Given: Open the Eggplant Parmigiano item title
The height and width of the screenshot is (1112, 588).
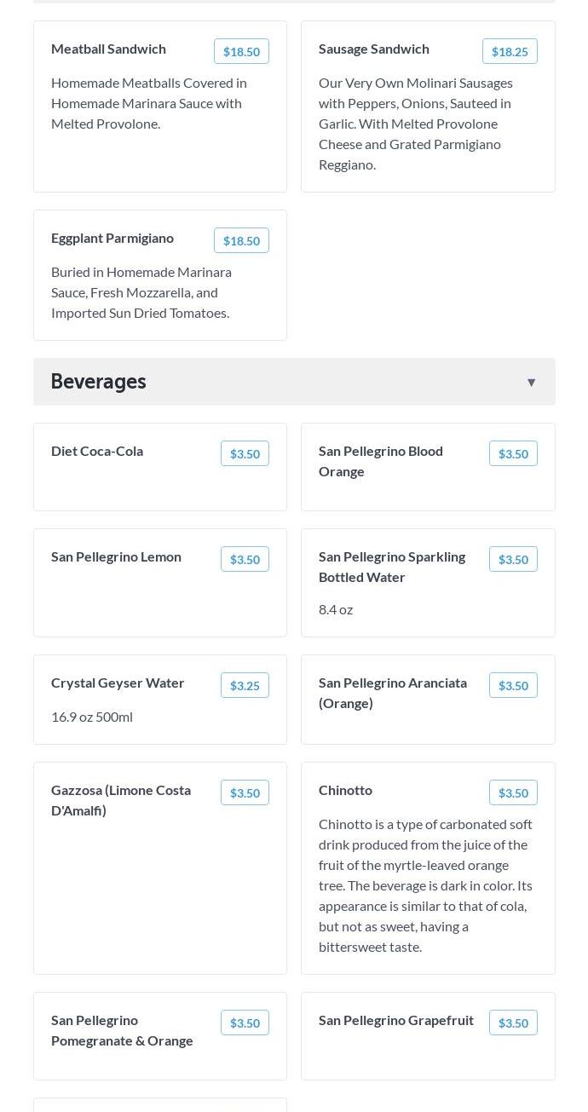Looking at the screenshot, I should [x=112, y=238].
